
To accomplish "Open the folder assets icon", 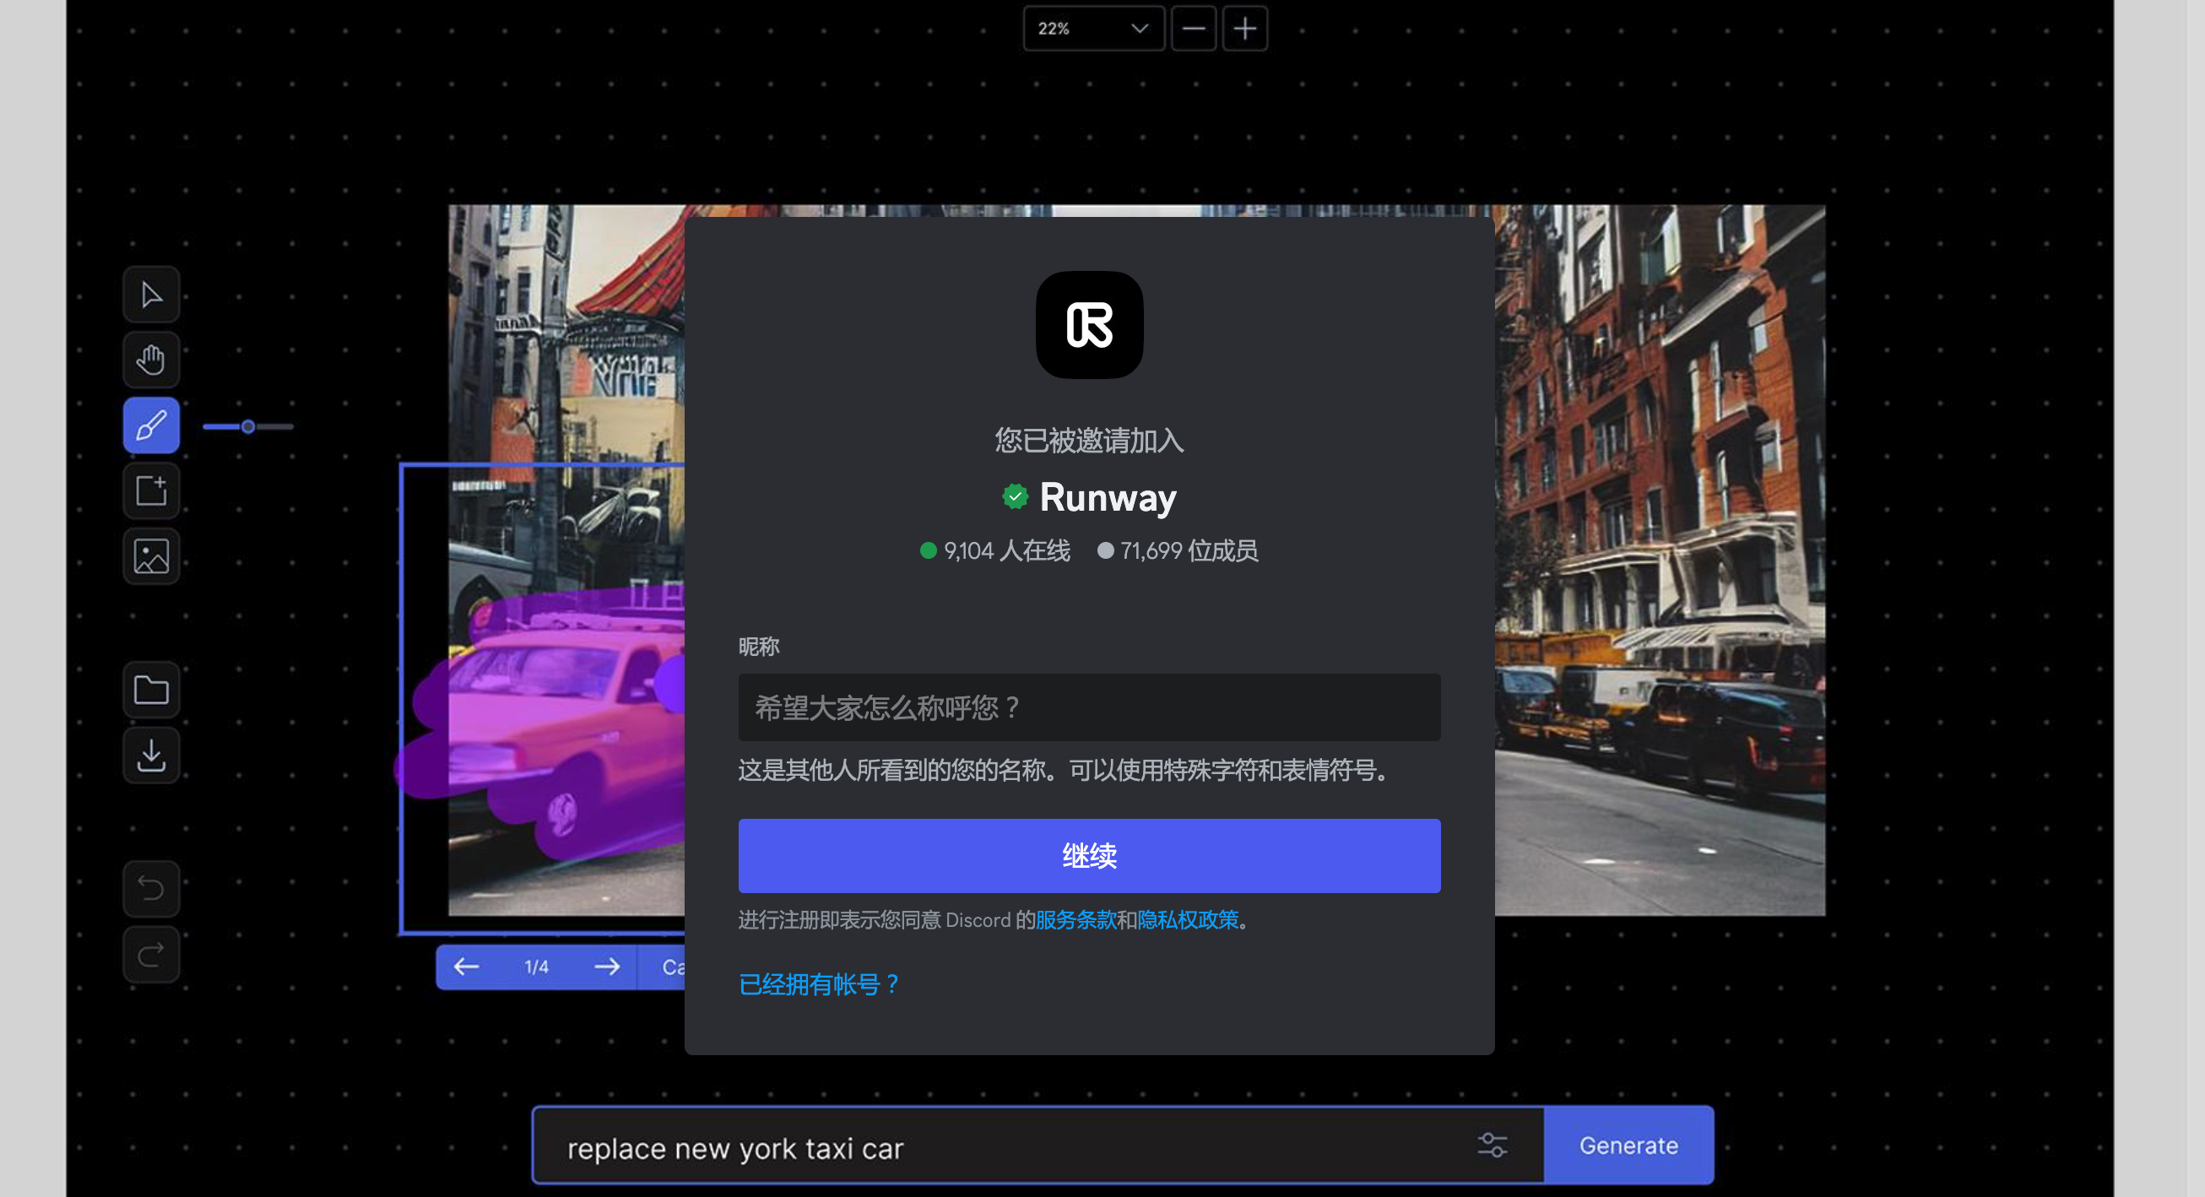I will pyautogui.click(x=151, y=691).
